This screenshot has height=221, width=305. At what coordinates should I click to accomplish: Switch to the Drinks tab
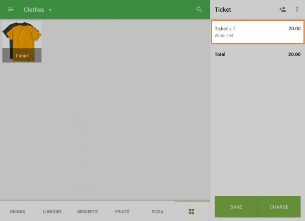[x=17, y=212]
